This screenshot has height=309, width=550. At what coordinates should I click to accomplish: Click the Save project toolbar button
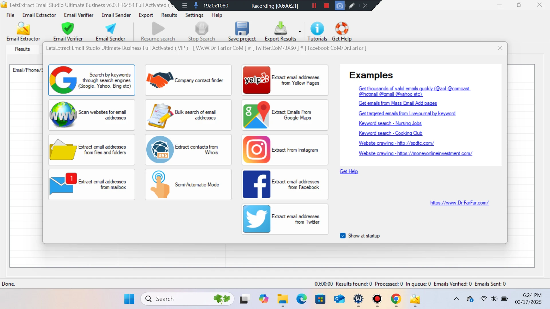242,31
